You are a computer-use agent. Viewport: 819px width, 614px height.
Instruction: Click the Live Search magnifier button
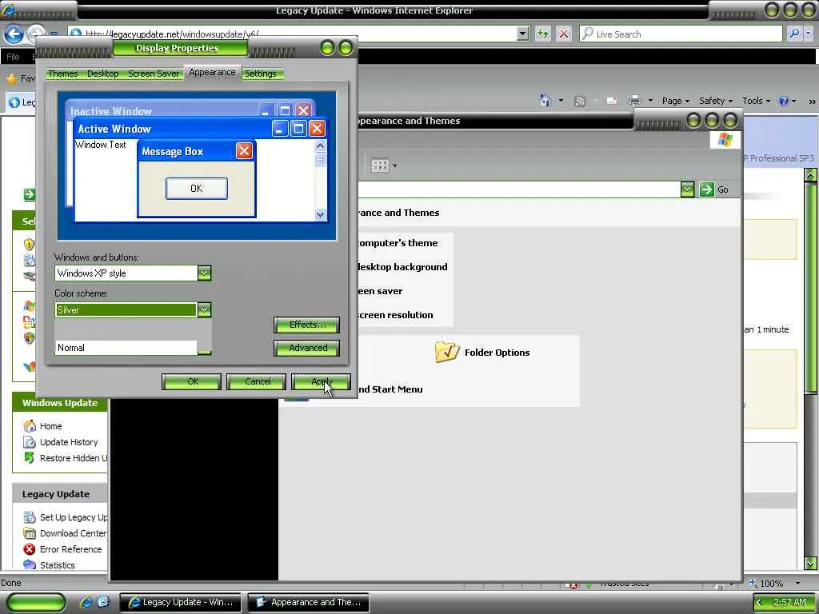[x=794, y=34]
